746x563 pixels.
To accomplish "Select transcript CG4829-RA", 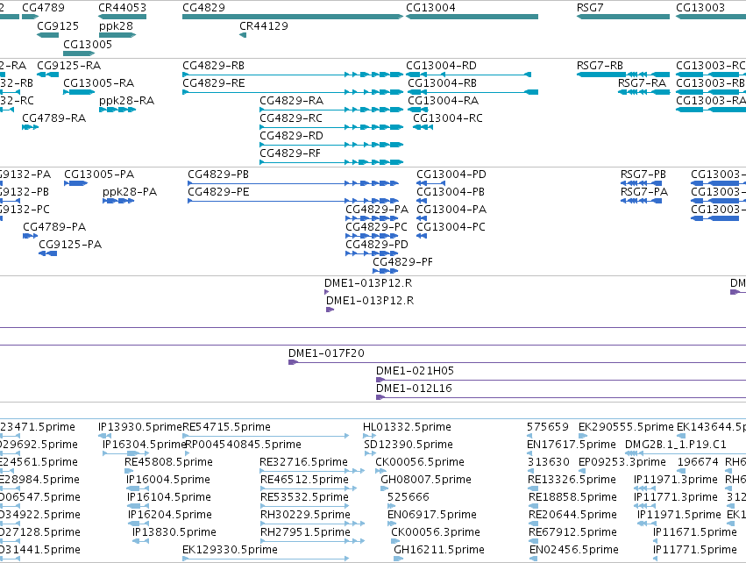I will tap(291, 101).
